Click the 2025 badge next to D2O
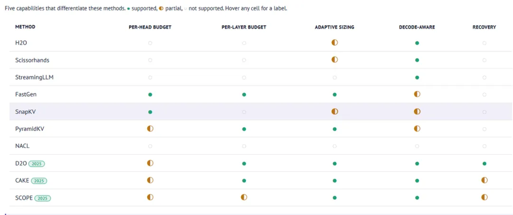This screenshot has width=513, height=215. [x=37, y=164]
